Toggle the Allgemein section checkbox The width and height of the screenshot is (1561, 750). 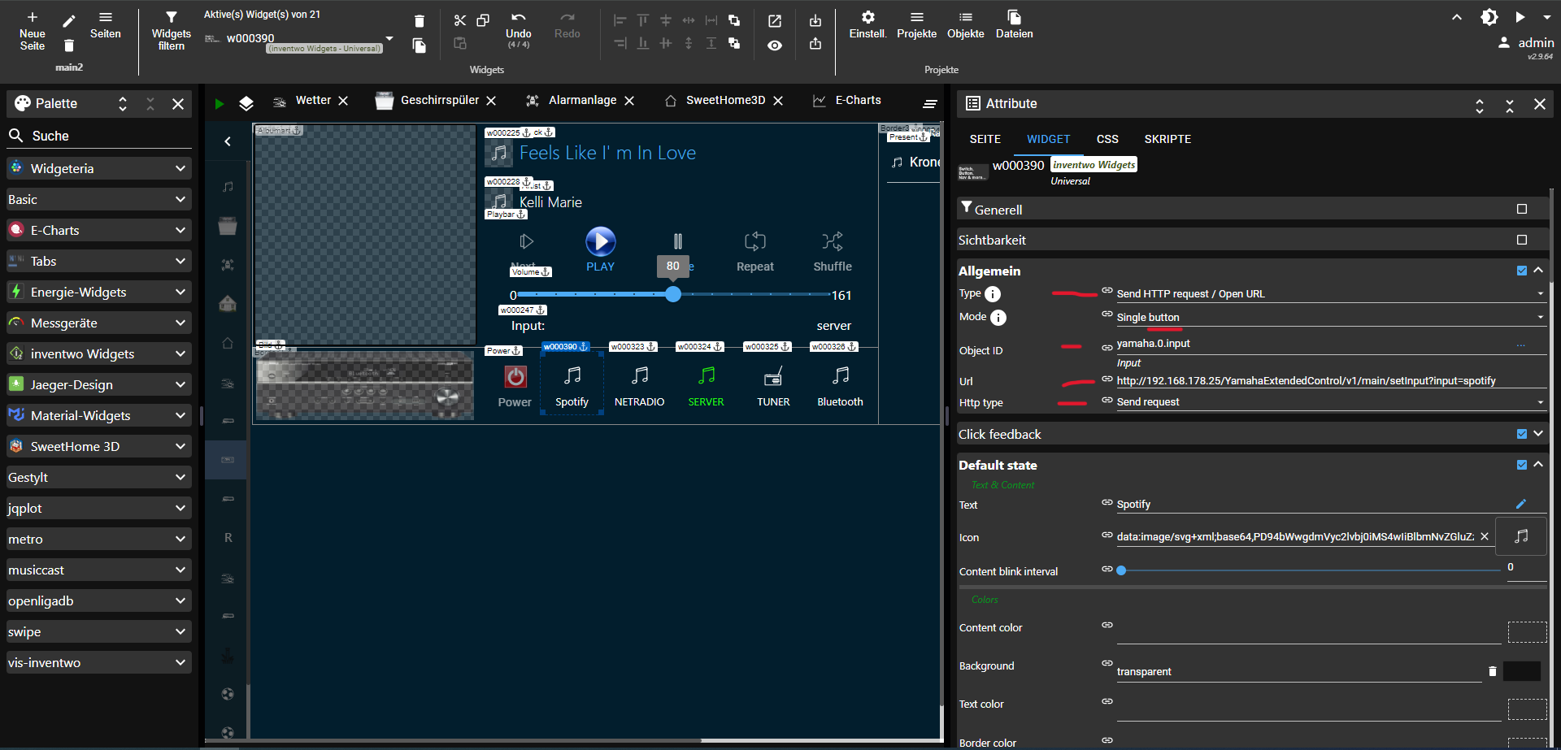coord(1522,271)
